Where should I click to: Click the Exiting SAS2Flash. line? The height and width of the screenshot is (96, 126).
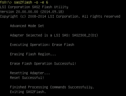28,92
